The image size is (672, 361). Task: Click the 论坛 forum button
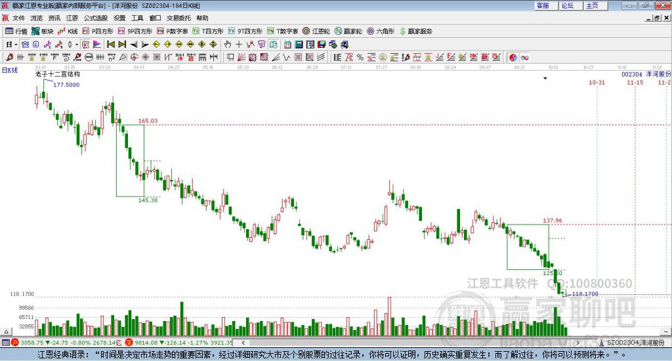(x=571, y=5)
